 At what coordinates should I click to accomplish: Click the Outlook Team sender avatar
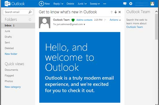[45, 22]
